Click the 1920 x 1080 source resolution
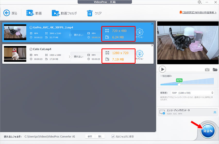Image resolution: width=219 pixels, height=144 pixels. coord(55,55)
